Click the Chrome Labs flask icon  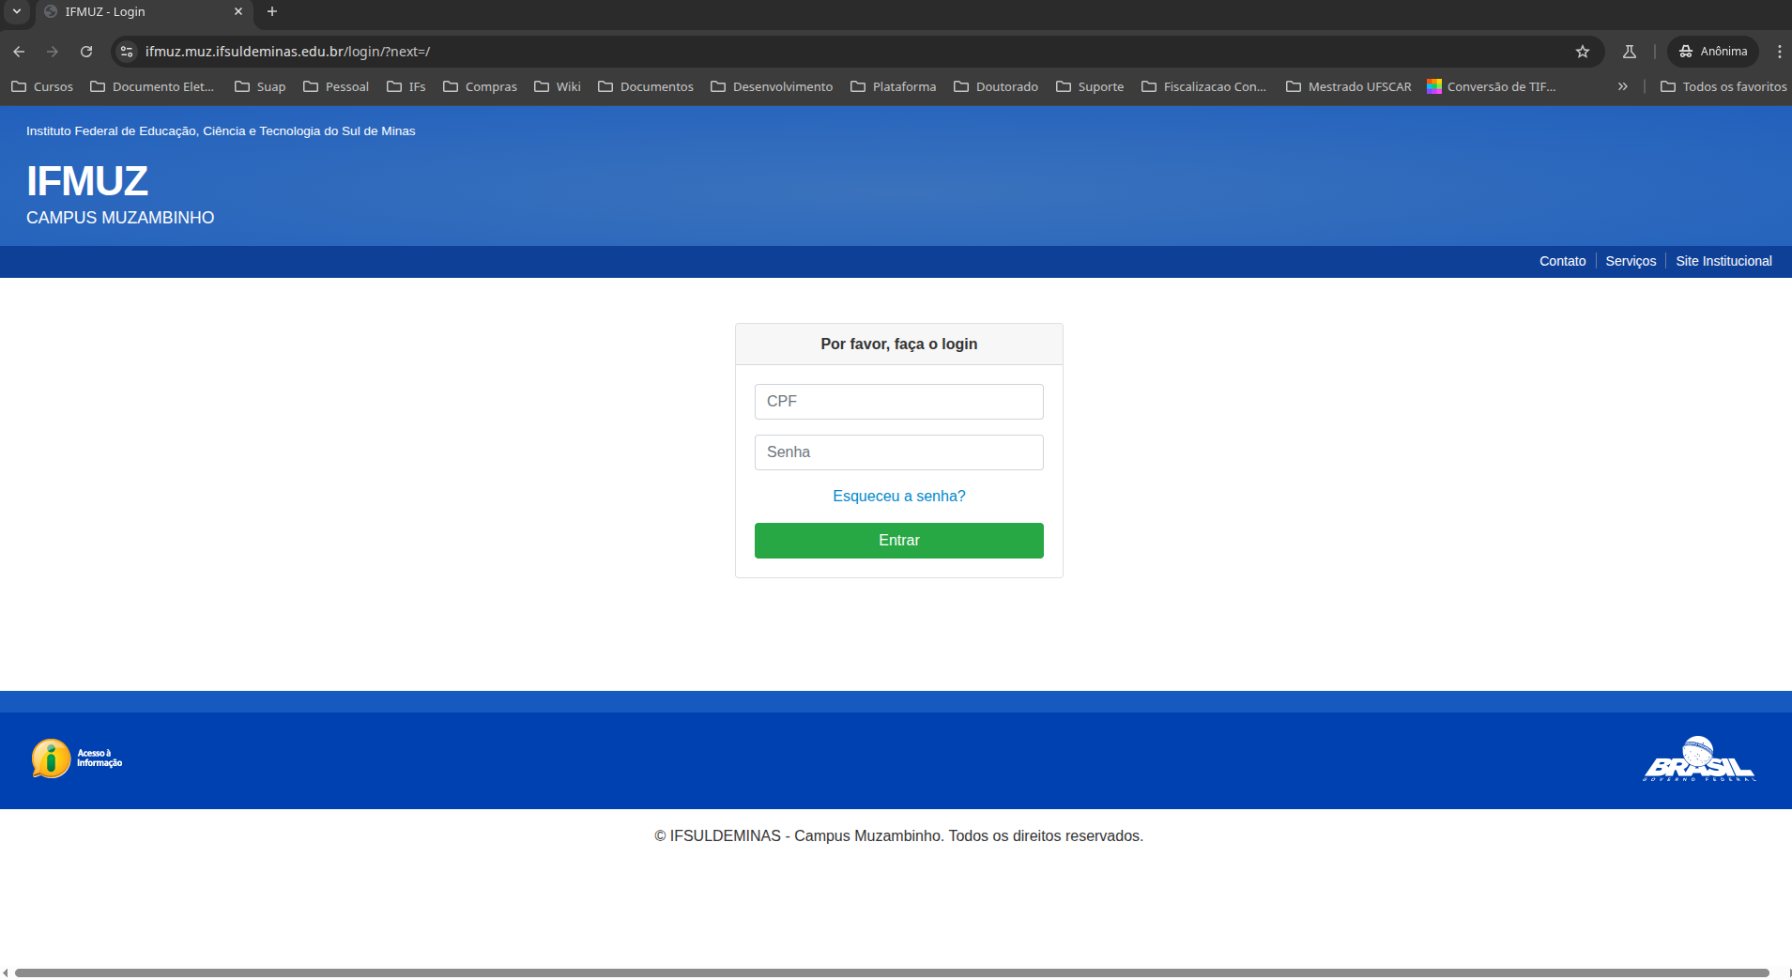coord(1630,52)
